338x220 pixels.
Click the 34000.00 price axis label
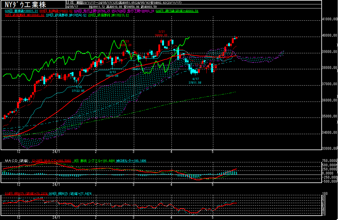tap(330, 133)
